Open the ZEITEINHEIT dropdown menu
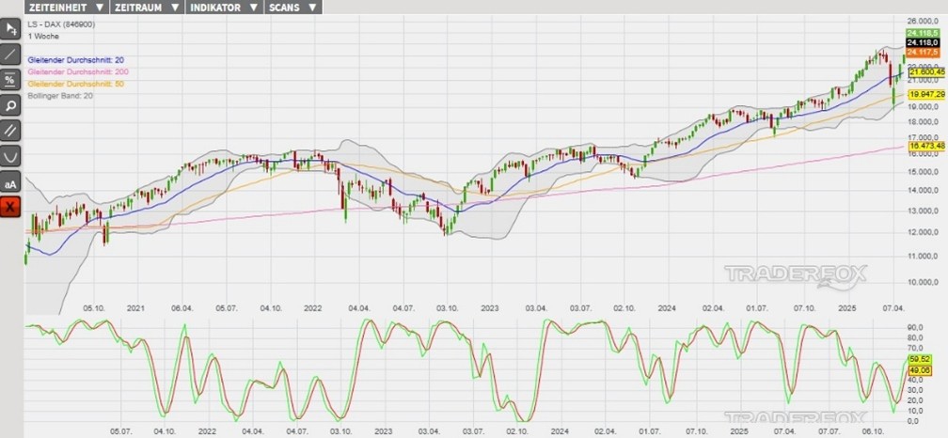The width and height of the screenshot is (948, 438). coord(66,7)
